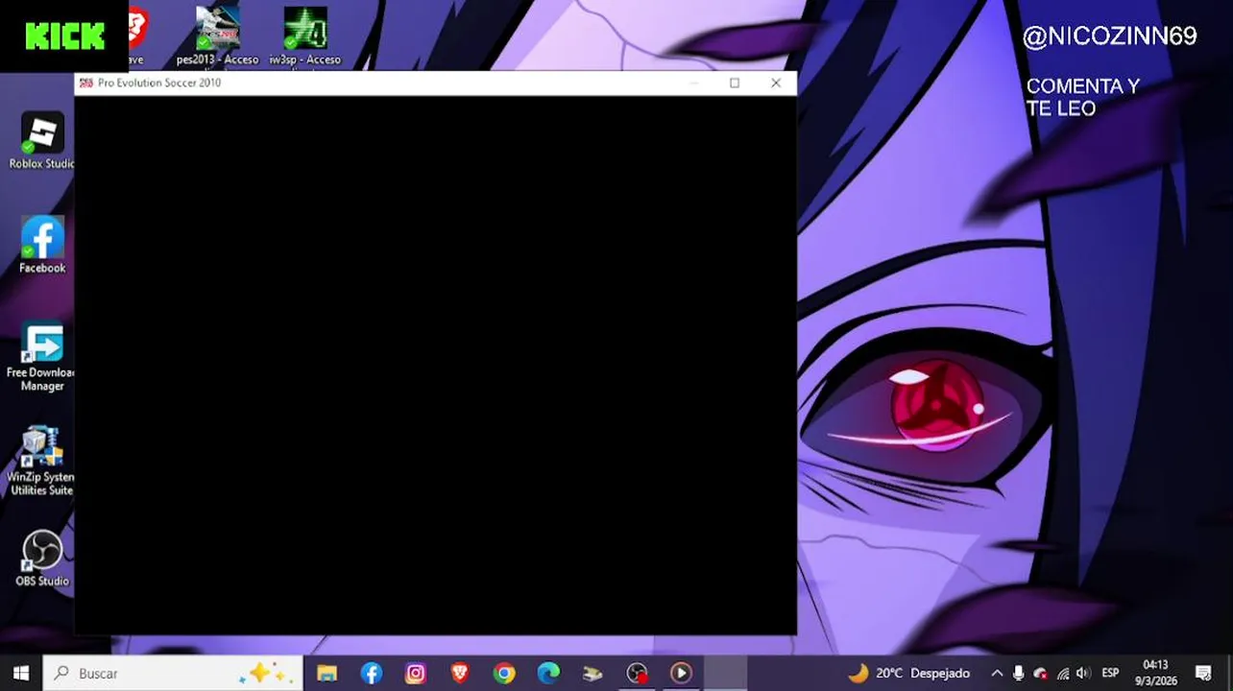1233x691 pixels.
Task: Select the iw3sp desktop shortcut
Action: click(x=305, y=36)
